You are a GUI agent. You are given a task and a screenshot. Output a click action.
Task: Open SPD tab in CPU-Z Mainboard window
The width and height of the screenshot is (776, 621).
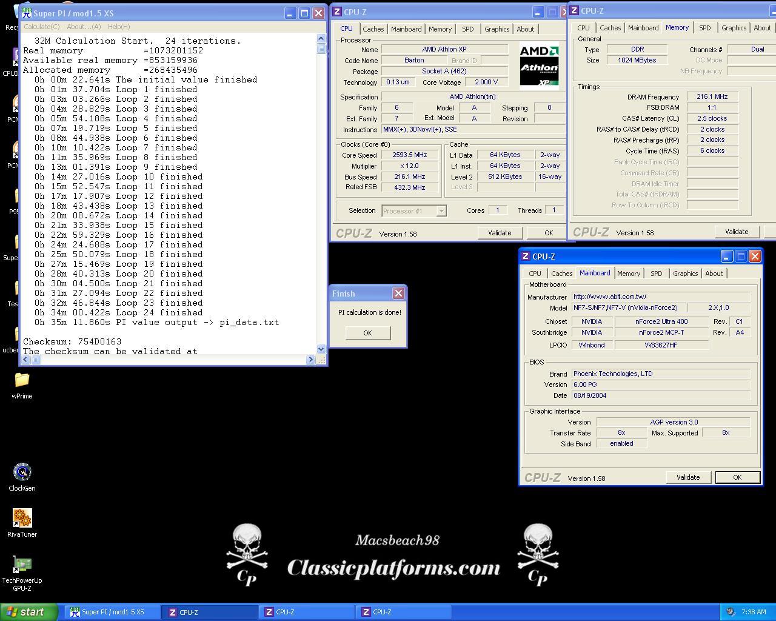[x=657, y=274]
